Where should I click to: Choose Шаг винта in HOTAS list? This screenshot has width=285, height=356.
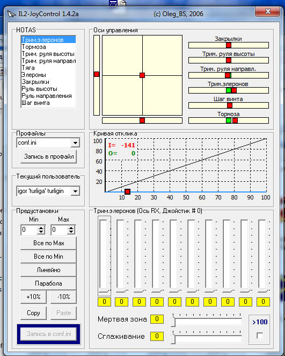coord(35,103)
